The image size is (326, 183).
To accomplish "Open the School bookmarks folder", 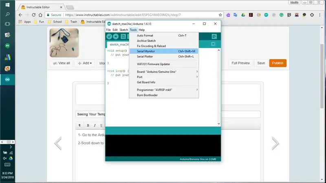I will (x=55, y=22).
